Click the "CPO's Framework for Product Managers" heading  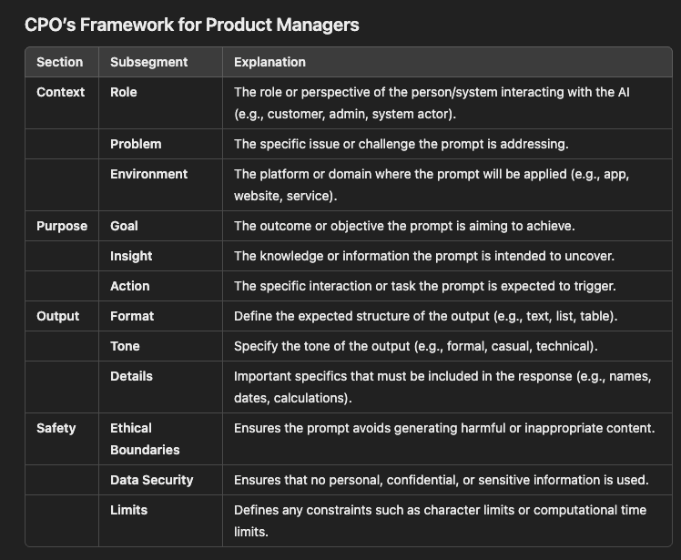click(x=192, y=25)
